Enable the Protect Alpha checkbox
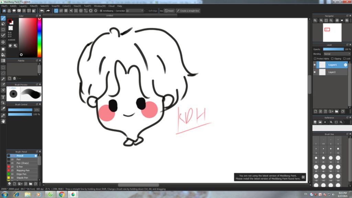 pos(315,58)
